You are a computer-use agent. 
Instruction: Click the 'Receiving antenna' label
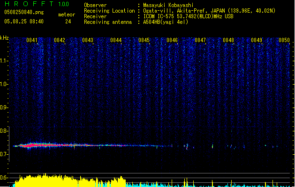pyautogui.click(x=108, y=22)
